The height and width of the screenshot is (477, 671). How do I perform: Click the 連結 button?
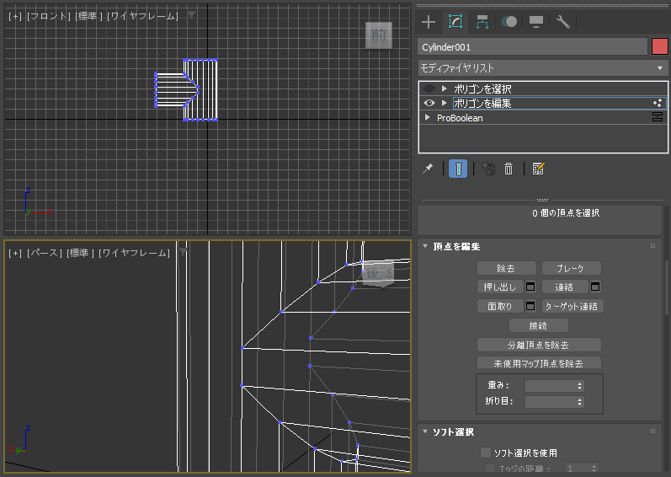pyautogui.click(x=564, y=287)
